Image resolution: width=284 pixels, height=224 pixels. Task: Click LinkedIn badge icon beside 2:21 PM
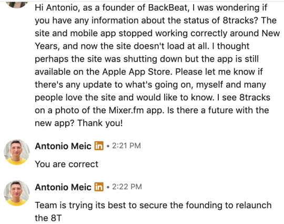click(x=99, y=146)
